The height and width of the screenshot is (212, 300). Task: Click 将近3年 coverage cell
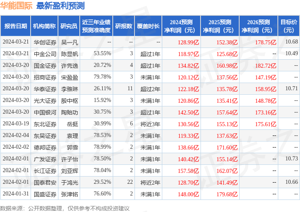pos(150,124)
